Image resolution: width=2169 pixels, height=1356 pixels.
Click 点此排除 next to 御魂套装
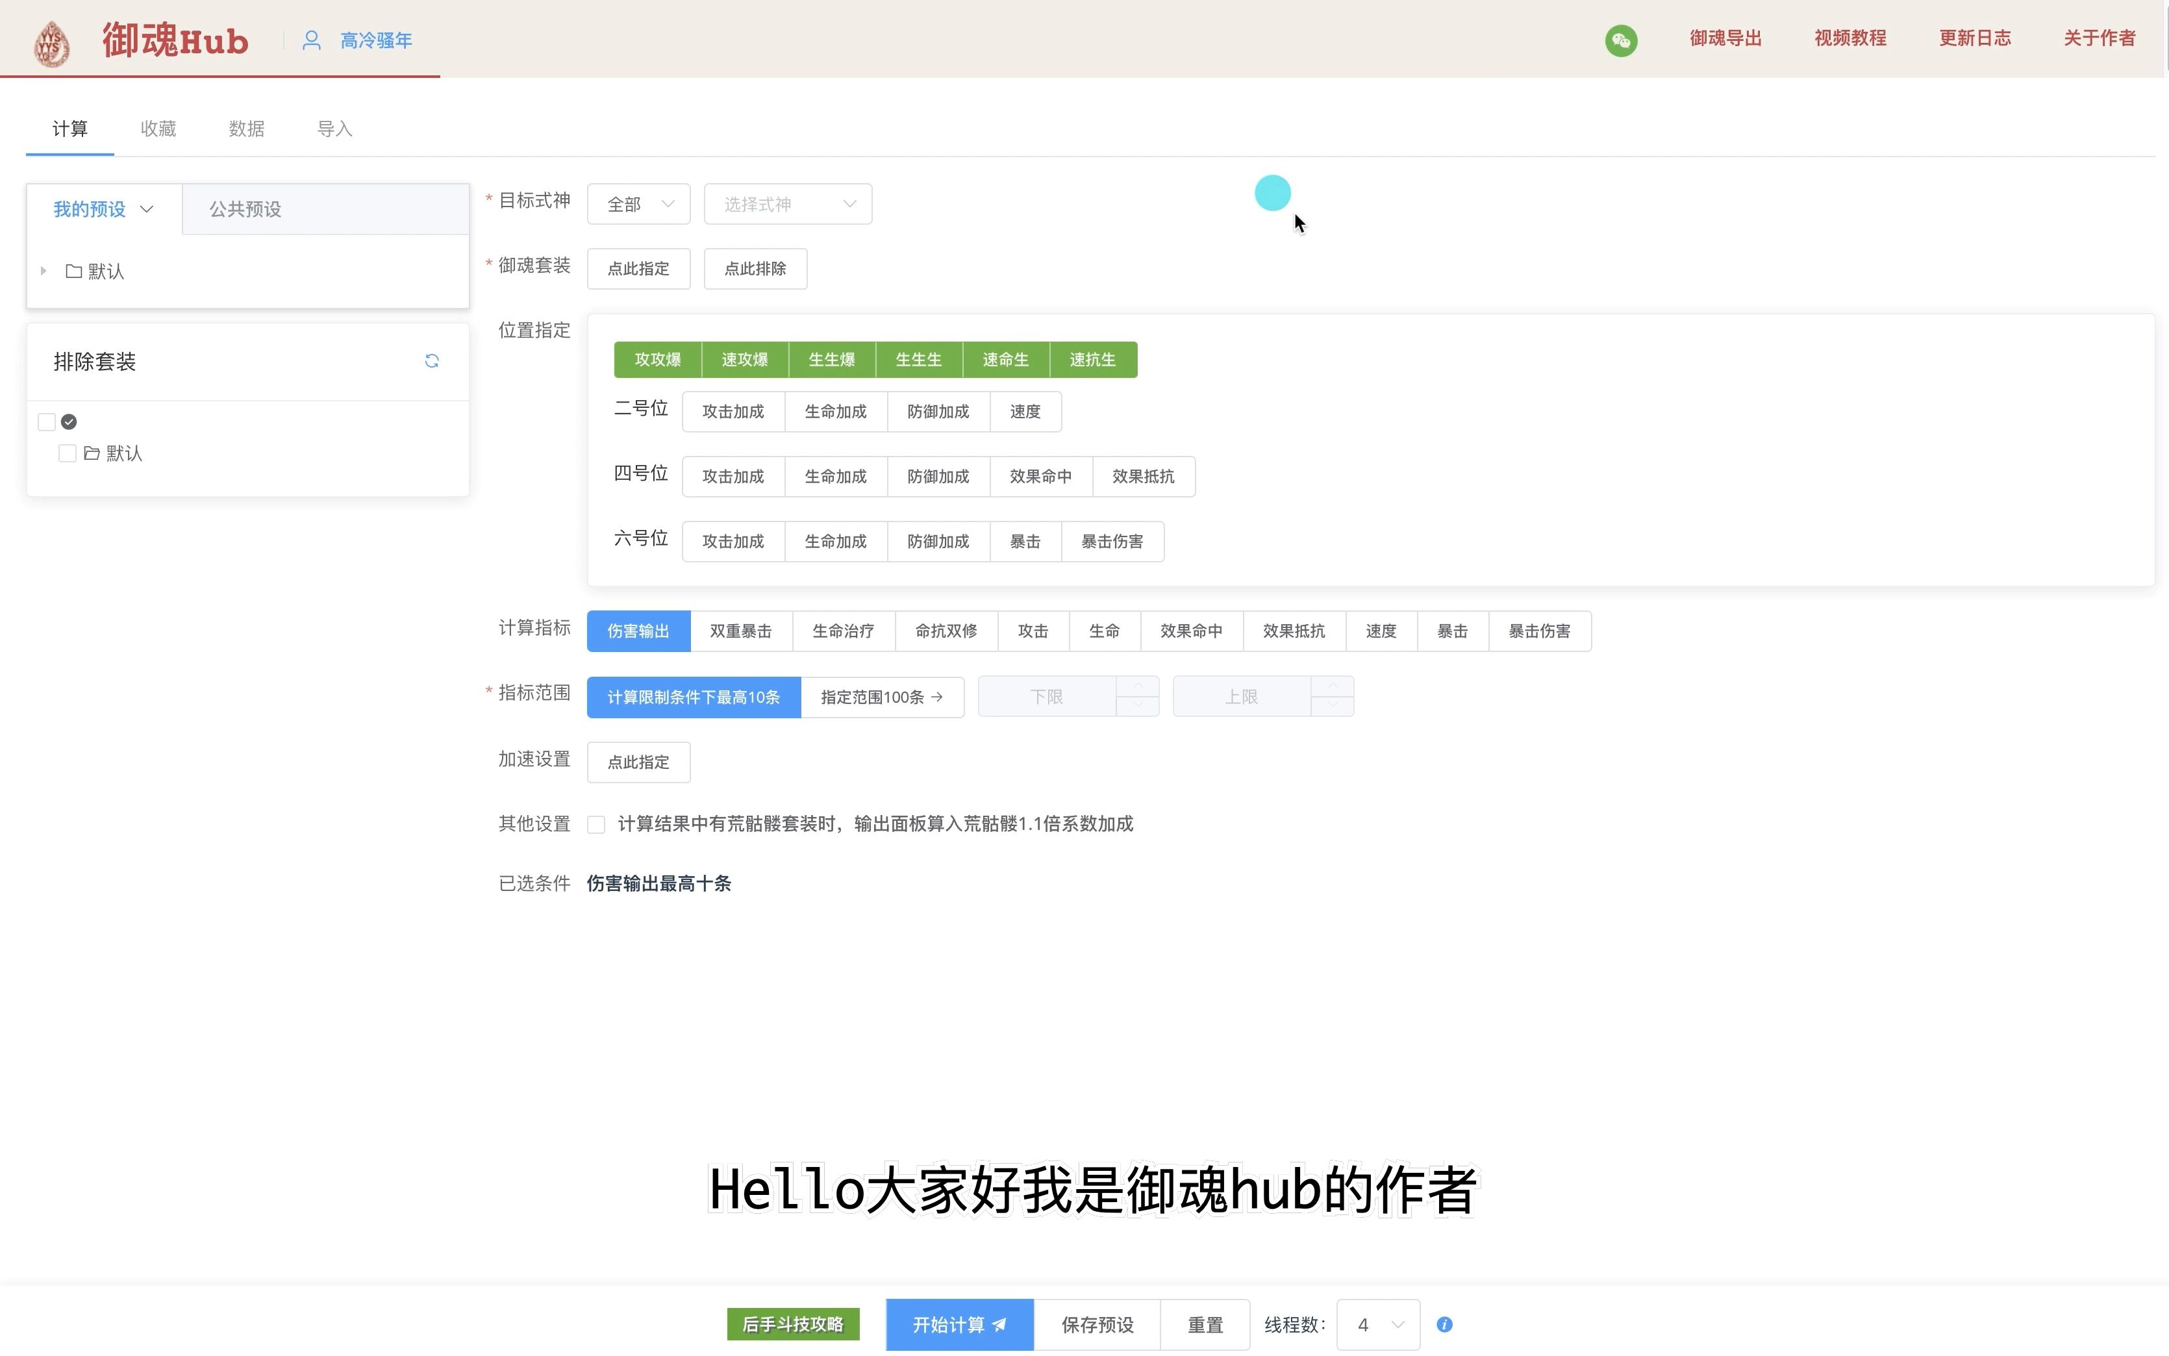[x=755, y=269]
